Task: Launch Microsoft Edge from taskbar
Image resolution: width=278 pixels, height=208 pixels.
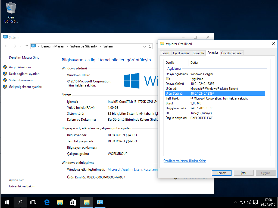Action: pyautogui.click(x=47, y=202)
